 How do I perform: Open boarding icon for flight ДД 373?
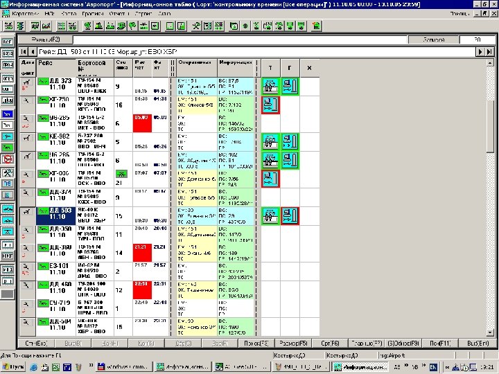[x=290, y=86]
